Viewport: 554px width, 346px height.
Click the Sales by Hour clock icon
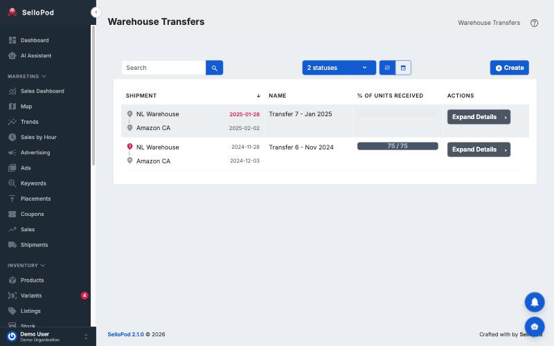point(12,137)
